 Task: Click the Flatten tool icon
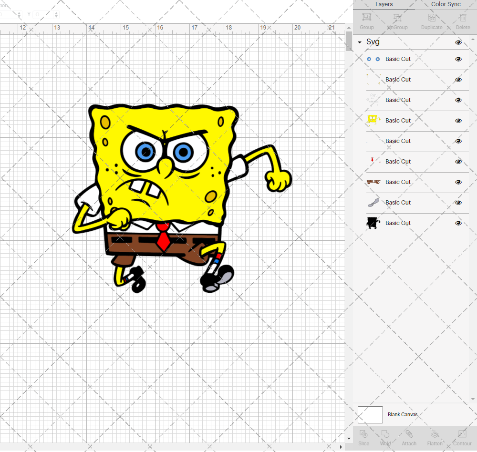coord(435,434)
